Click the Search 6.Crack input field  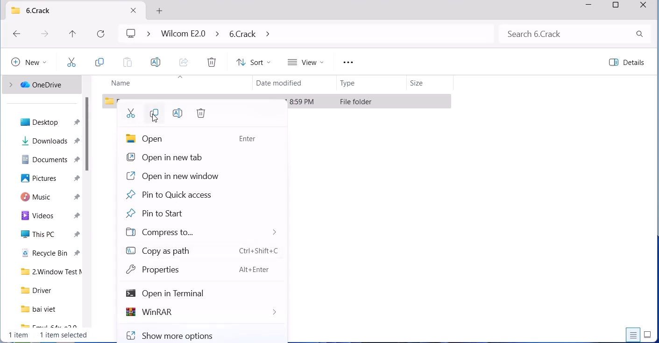(567, 34)
